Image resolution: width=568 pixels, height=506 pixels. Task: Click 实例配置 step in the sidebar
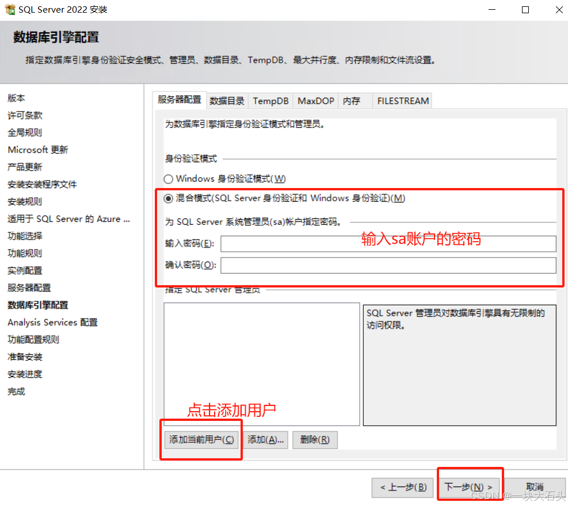25,271
